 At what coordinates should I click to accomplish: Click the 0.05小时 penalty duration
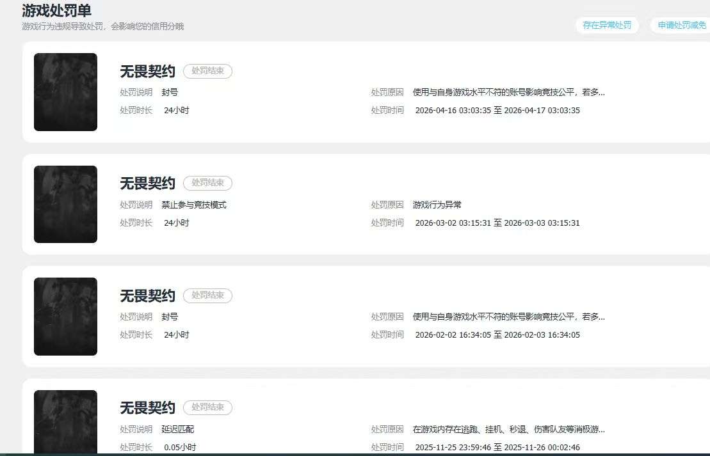tap(180, 447)
